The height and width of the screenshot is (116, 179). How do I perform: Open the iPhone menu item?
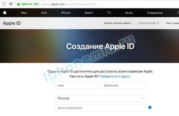(x=65, y=13)
